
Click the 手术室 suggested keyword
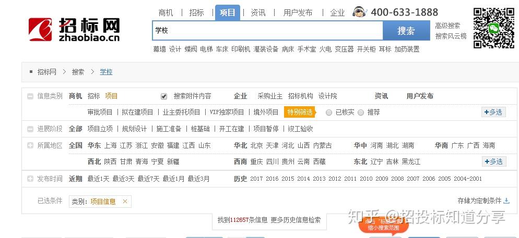pos(306,49)
